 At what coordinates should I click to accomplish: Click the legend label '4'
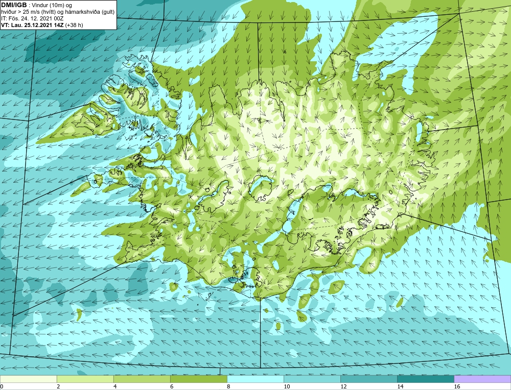point(115,386)
